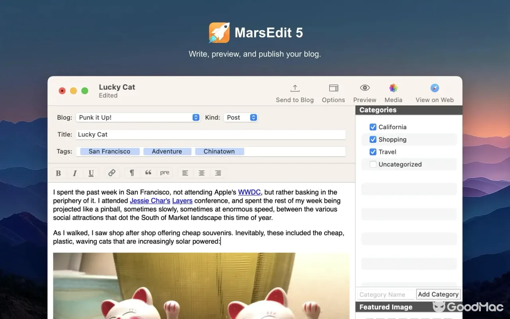Click the Send to Blog upload icon

point(295,88)
